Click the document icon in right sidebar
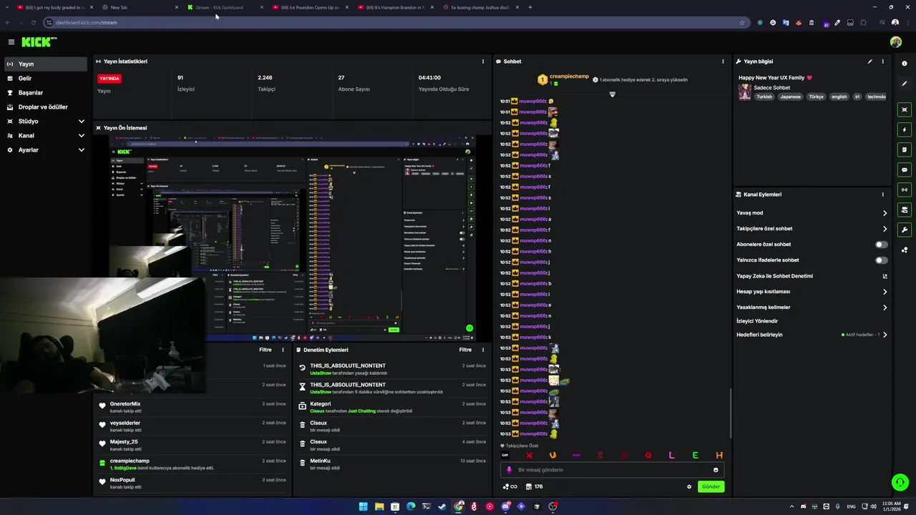 point(905,150)
